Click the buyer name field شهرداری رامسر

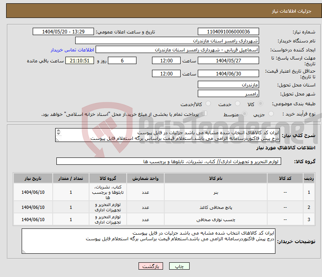pyautogui.click(x=167, y=41)
